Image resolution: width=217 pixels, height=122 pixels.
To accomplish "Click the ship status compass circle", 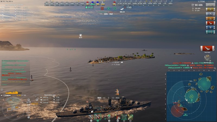I will pyautogui.click(x=13, y=108).
